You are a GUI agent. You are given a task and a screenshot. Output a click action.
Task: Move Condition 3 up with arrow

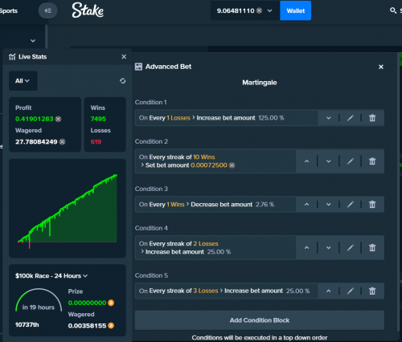pos(306,205)
